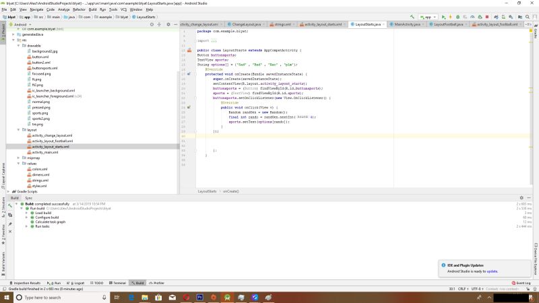
Task: Select activity_main.xml in layout folder
Action: 45,152
